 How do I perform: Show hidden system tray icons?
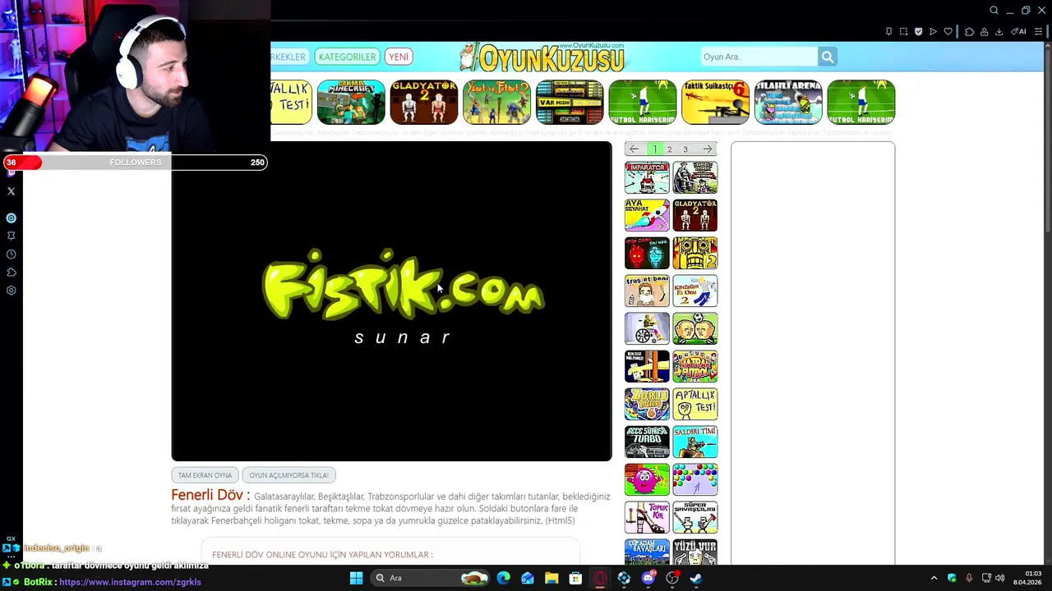coord(934,578)
